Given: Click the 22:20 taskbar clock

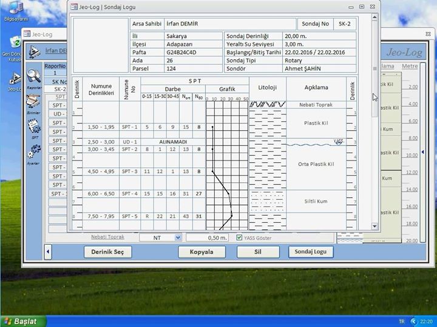Looking at the screenshot, I should (427, 322).
